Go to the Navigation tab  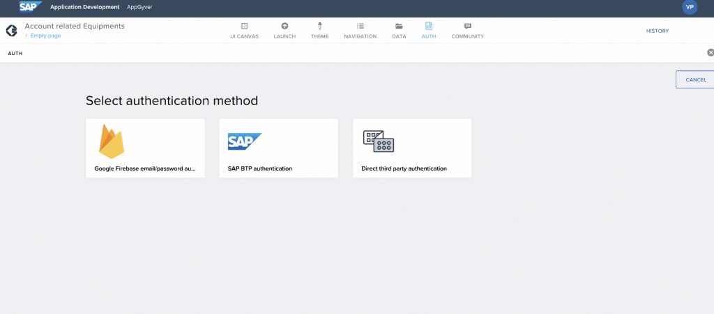[x=360, y=31]
